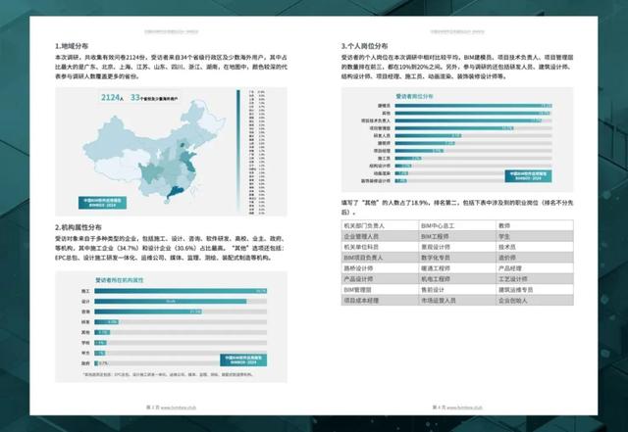This screenshot has height=432, width=628.
Task: Click the '施工' bar label in institution chart
Action: [85, 291]
